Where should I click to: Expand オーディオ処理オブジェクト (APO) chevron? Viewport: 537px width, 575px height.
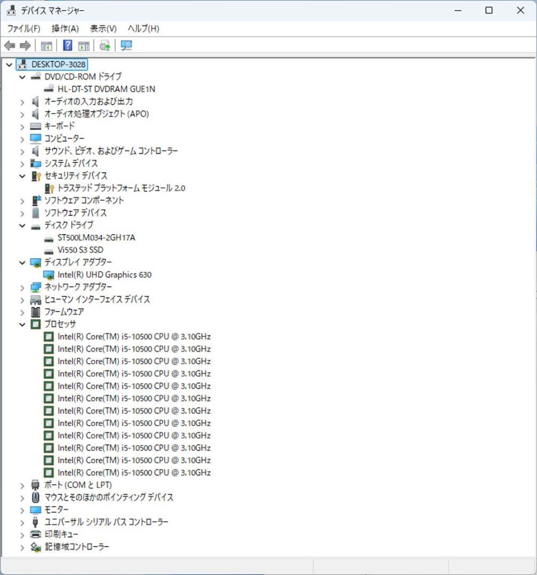click(x=22, y=114)
